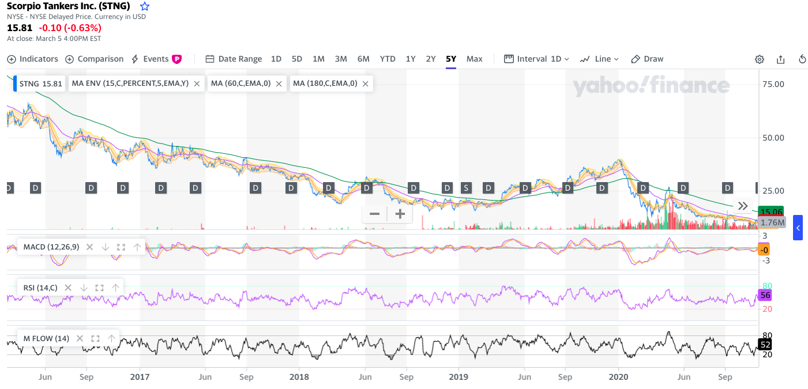Maximize the MACD panel
Image resolution: width=808 pixels, height=389 pixels.
tap(121, 247)
